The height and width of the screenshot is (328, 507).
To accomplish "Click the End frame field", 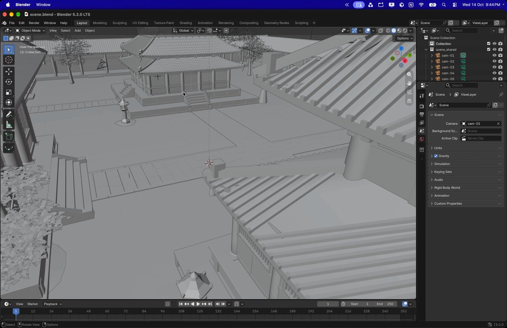I will point(385,304).
